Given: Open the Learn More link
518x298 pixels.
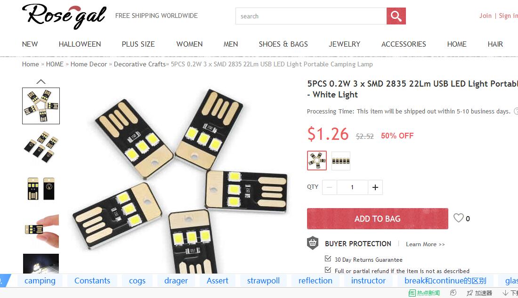Looking at the screenshot, I should click(425, 244).
